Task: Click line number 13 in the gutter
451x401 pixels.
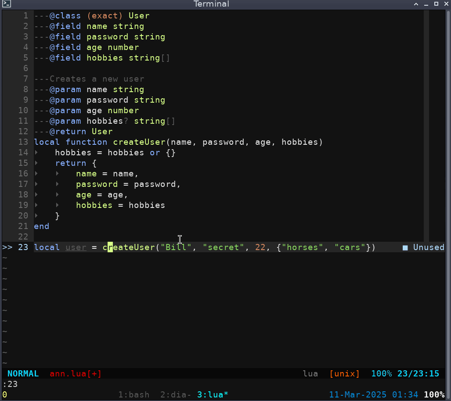Action: [23, 142]
